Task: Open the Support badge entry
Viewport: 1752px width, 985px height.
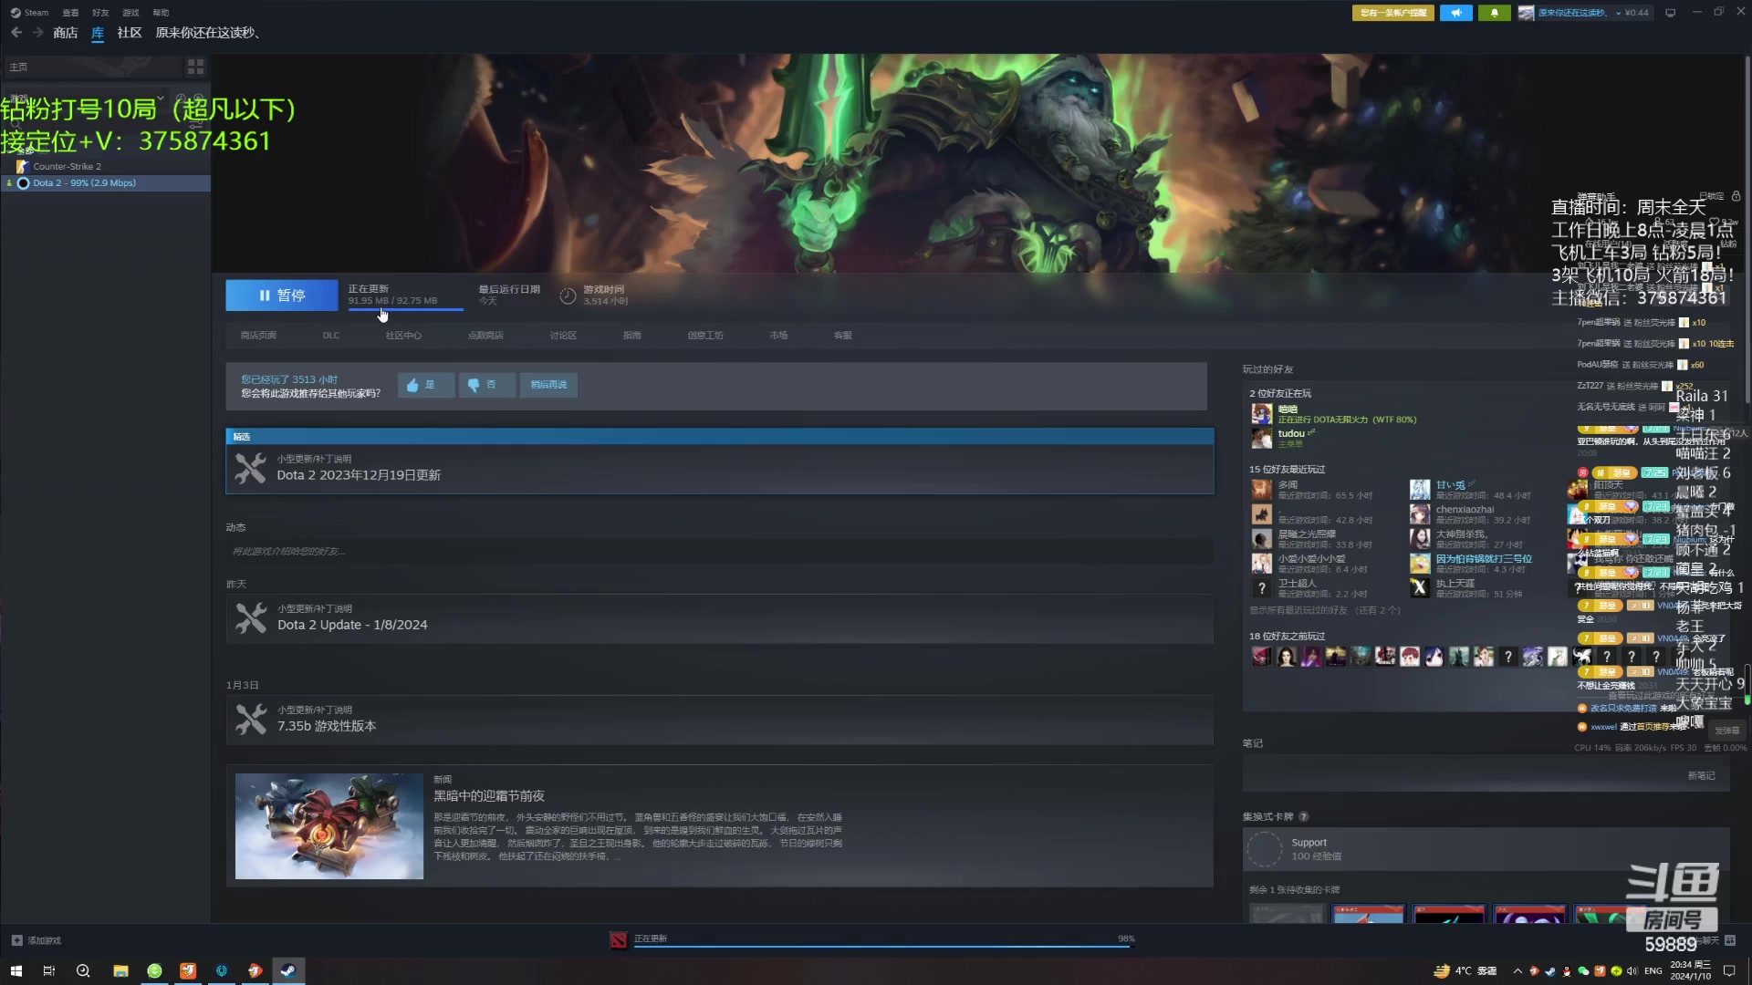Action: coord(1486,849)
